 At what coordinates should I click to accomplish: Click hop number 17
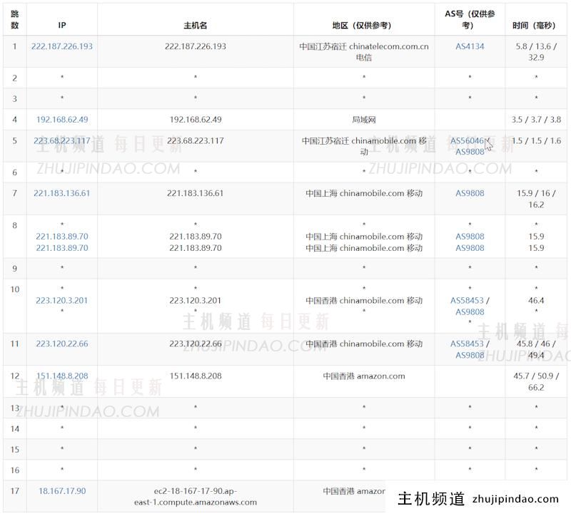[x=14, y=491]
